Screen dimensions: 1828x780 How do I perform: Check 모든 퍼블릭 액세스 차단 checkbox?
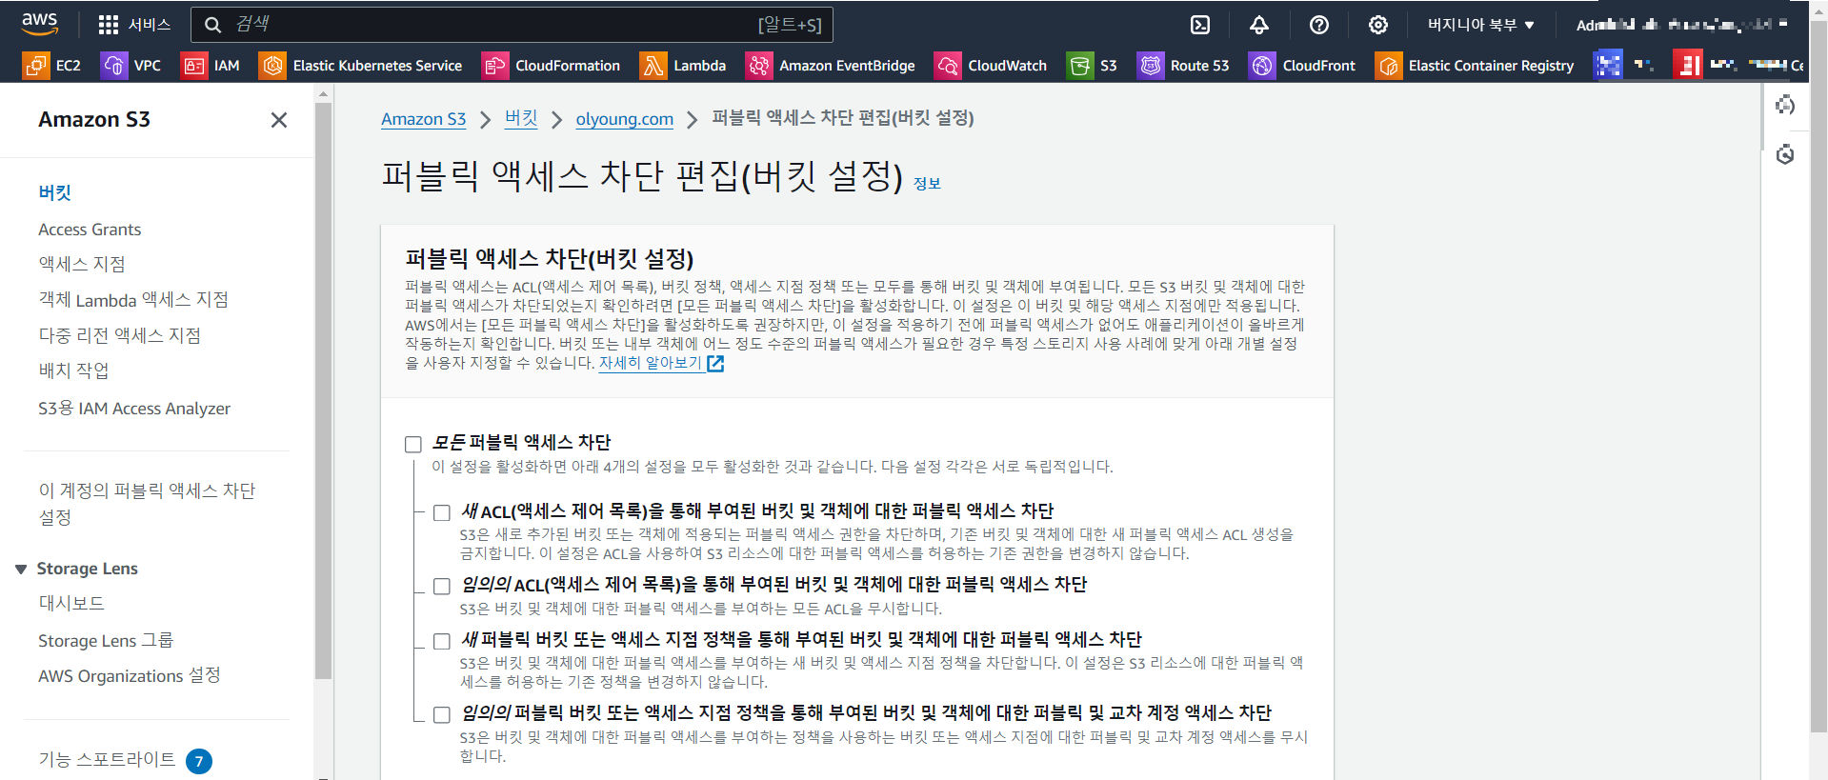pos(413,445)
